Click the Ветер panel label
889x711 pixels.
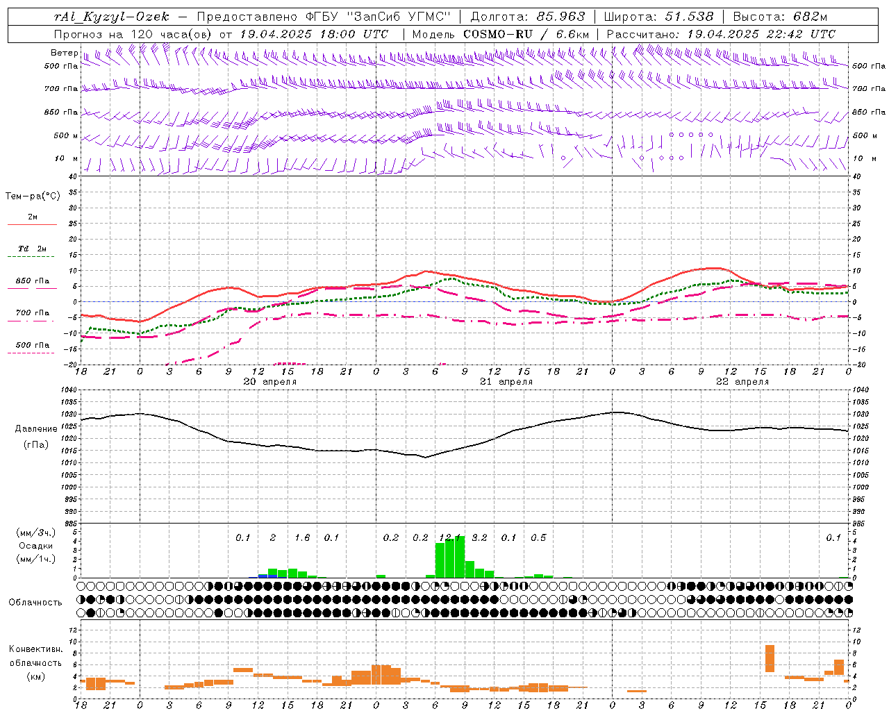point(64,53)
